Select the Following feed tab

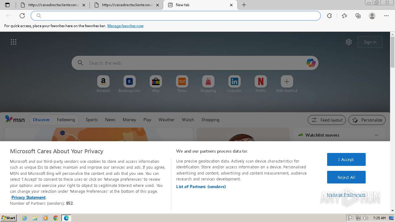click(x=66, y=120)
